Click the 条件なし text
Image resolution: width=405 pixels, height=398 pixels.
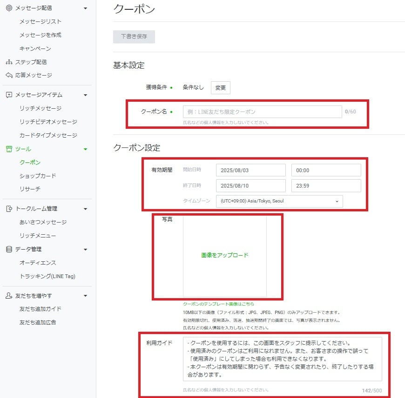point(193,88)
